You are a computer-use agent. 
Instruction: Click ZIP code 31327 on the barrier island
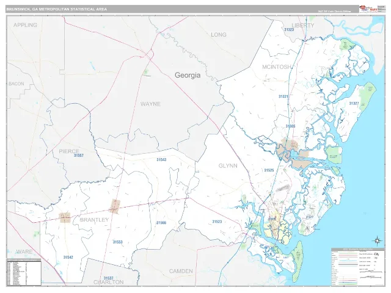[x=354, y=103]
